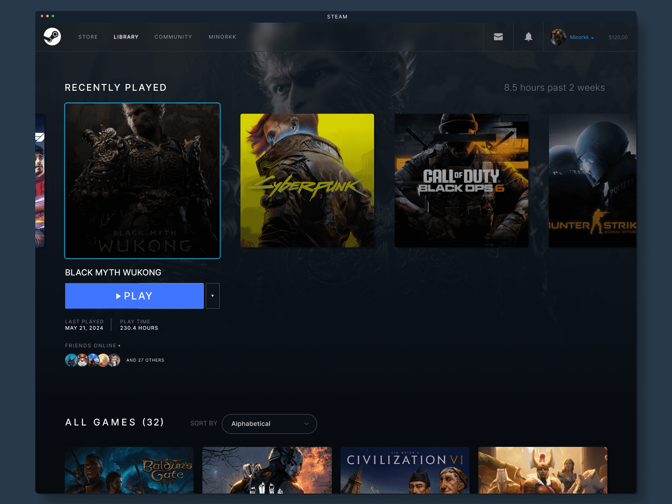Open the inbox envelope icon

(x=498, y=37)
